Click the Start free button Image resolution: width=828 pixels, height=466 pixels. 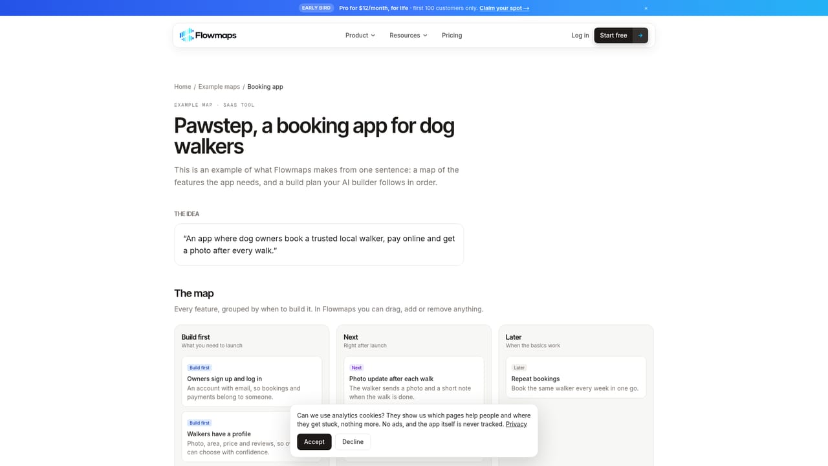coord(621,36)
